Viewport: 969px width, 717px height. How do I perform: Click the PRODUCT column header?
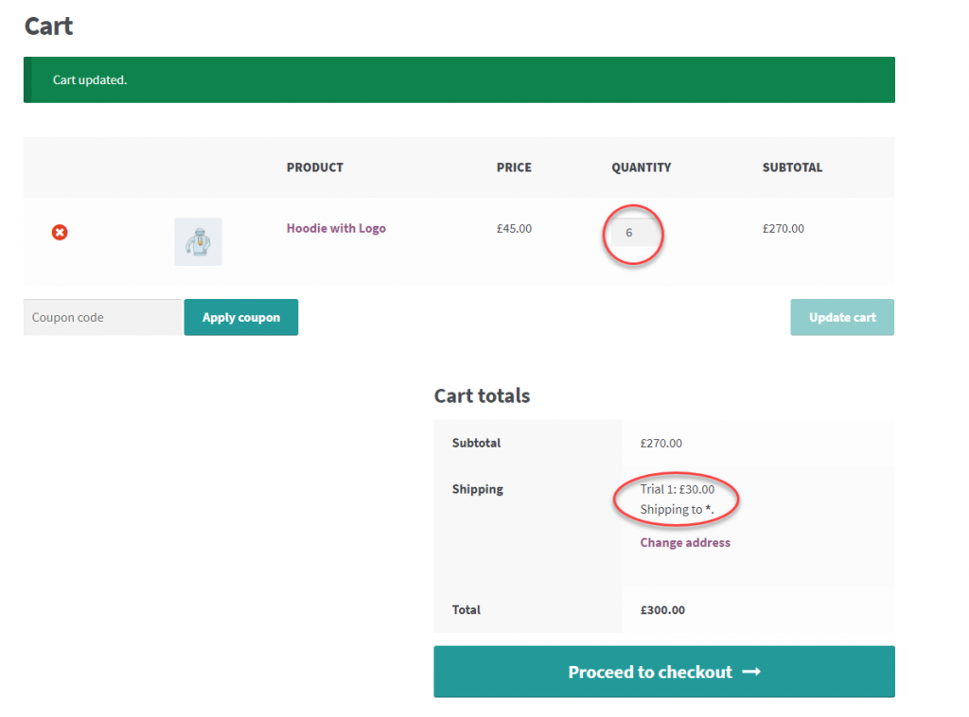(x=315, y=168)
